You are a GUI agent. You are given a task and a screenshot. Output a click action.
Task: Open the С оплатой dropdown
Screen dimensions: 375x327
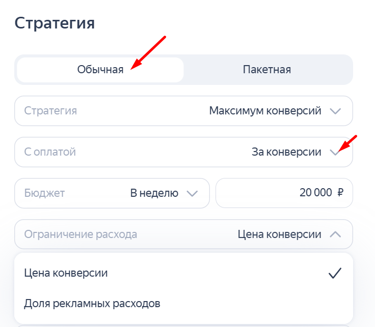pyautogui.click(x=183, y=152)
